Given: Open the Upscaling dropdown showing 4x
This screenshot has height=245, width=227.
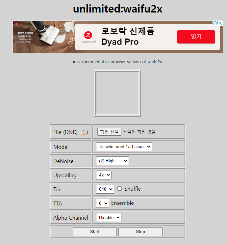Looking at the screenshot, I should 104,175.
